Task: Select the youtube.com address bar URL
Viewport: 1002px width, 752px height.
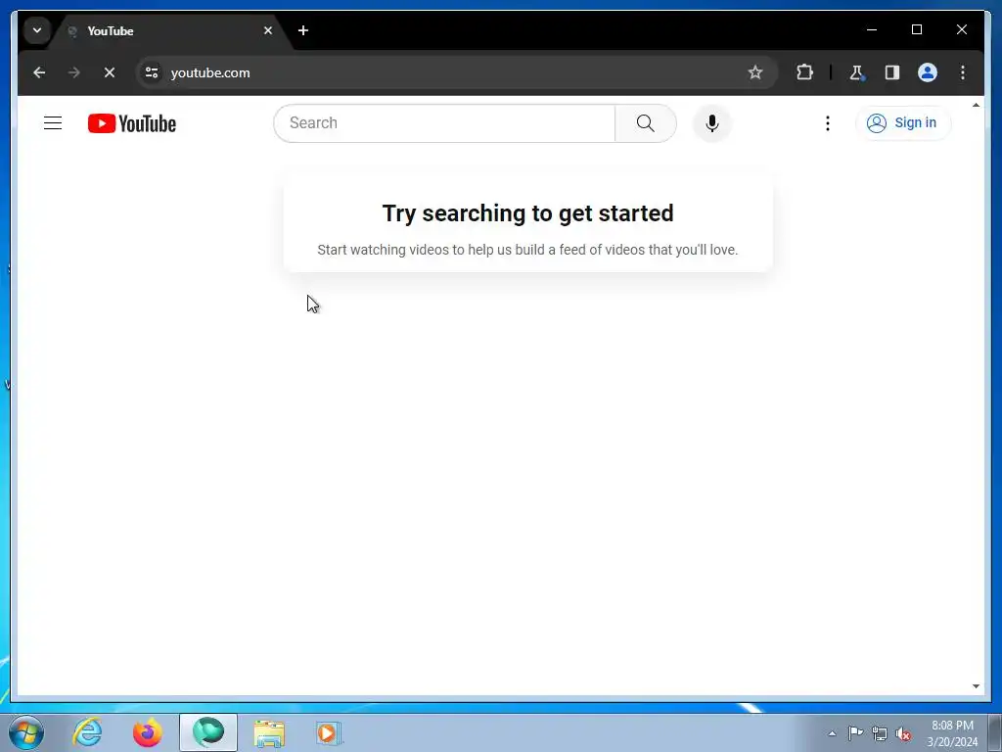Action: 210,72
